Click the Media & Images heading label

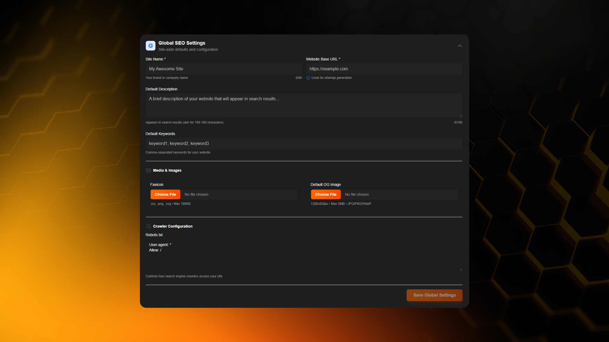[167, 170]
